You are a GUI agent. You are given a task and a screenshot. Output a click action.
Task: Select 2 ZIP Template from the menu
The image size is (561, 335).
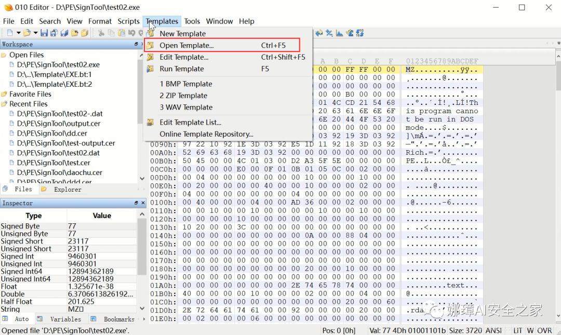click(x=228, y=96)
